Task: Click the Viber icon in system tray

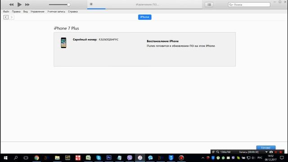Action: (x=233, y=158)
